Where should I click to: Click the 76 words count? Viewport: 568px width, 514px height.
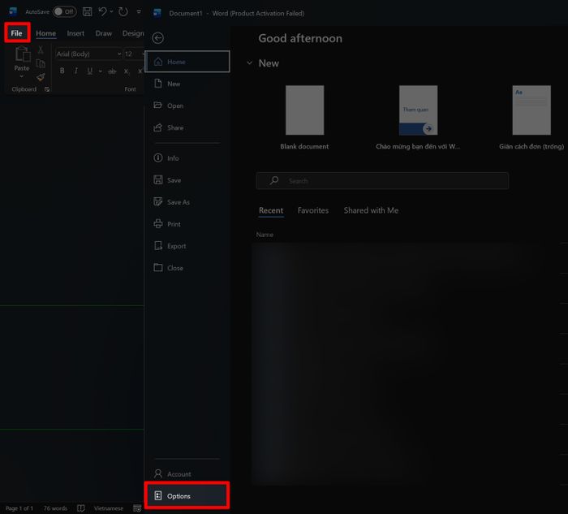coord(55,508)
